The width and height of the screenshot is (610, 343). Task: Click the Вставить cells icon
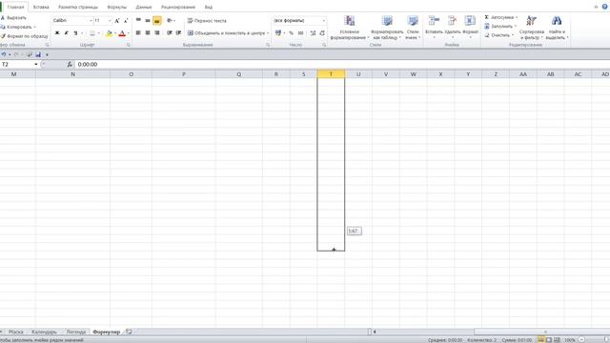point(434,21)
